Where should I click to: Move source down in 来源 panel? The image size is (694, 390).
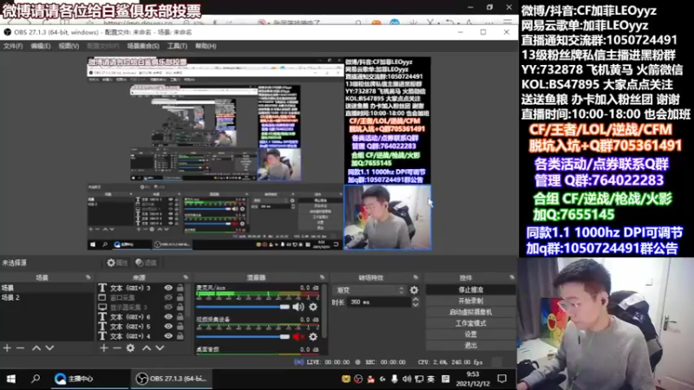[x=160, y=348]
